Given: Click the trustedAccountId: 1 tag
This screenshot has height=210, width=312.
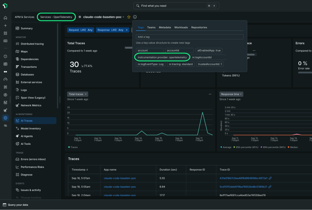Looking at the screenshot, I should (x=210, y=64).
